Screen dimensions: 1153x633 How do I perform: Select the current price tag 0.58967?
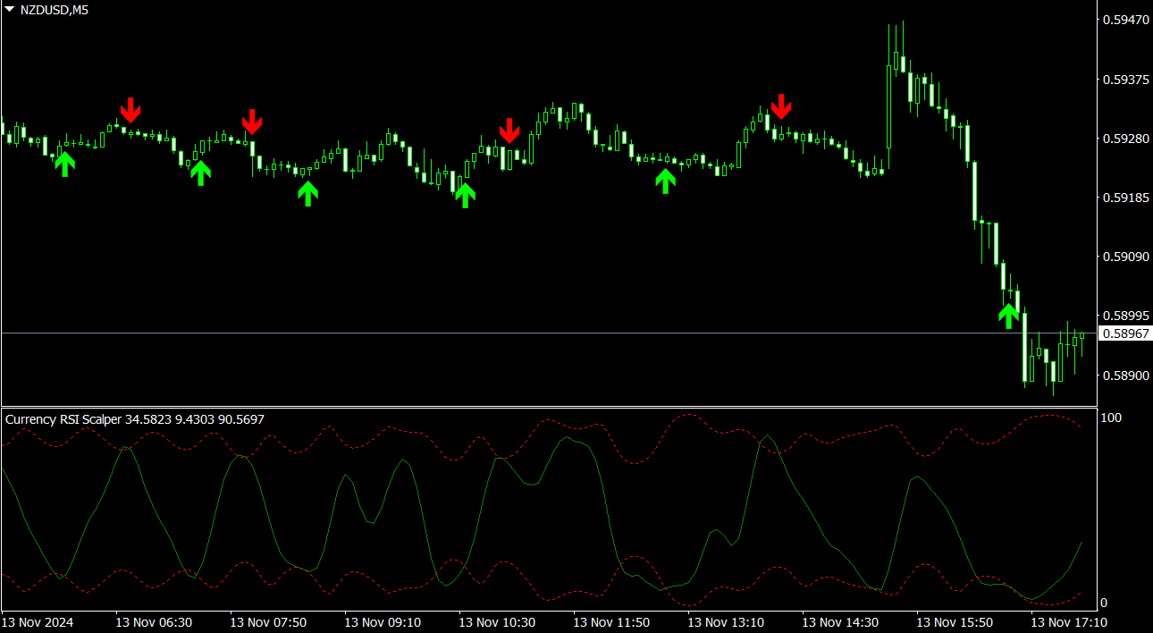1124,333
